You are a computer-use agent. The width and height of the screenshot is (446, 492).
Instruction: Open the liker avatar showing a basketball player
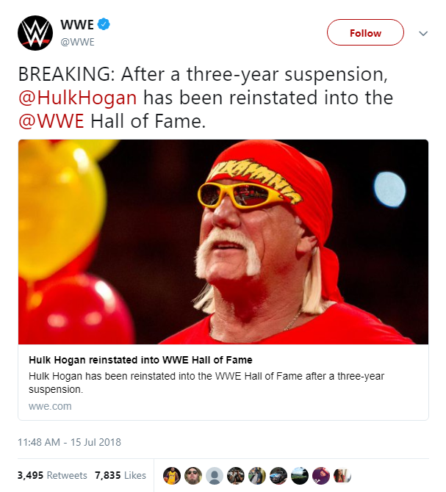tap(172, 475)
